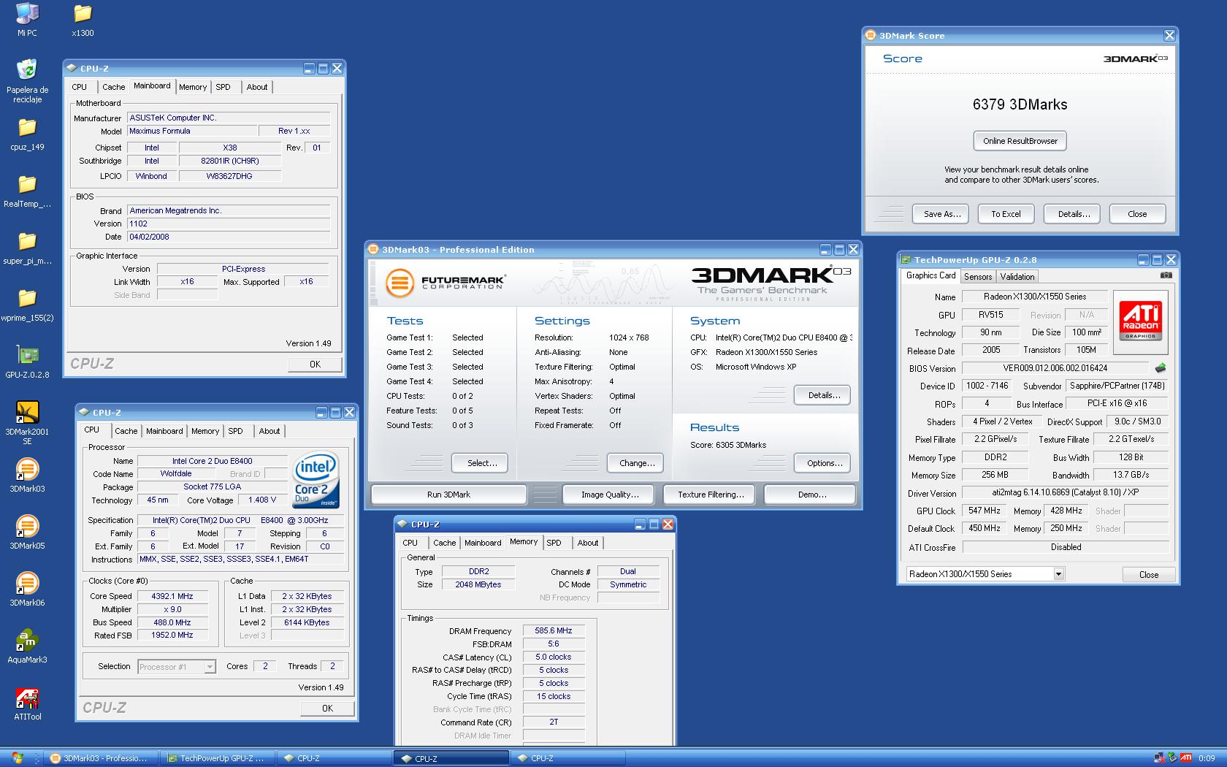
Task: Click Details button in 3DMark Score window
Action: click(1074, 214)
